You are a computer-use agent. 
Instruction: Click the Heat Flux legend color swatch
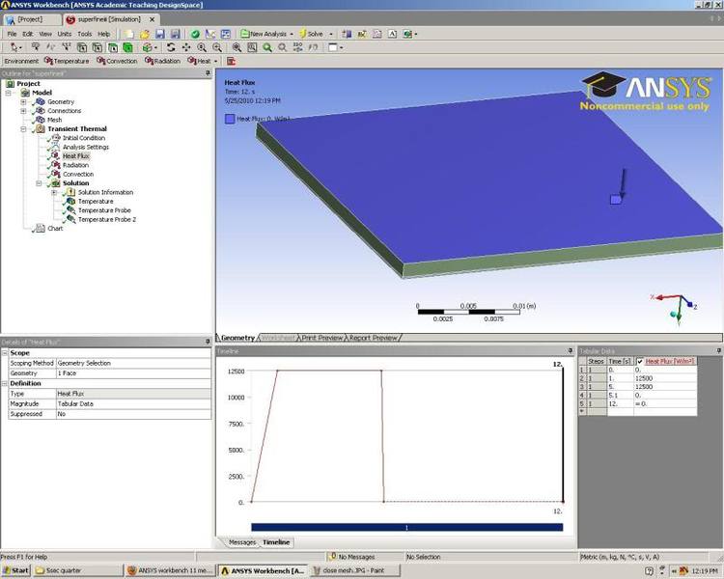(x=230, y=119)
